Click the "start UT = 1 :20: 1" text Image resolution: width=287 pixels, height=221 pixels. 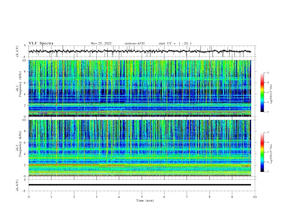click(175, 43)
